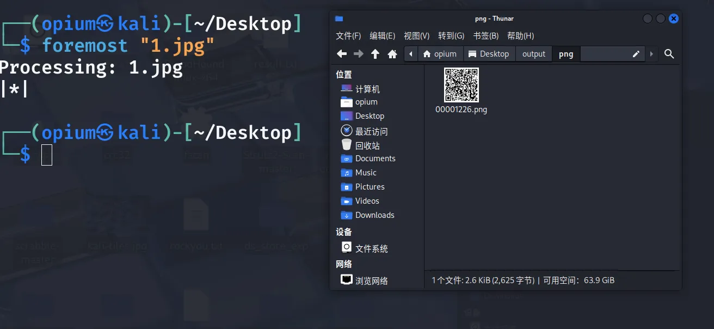Open home folder with the house toolbar icon
The height and width of the screenshot is (329, 714).
392,54
